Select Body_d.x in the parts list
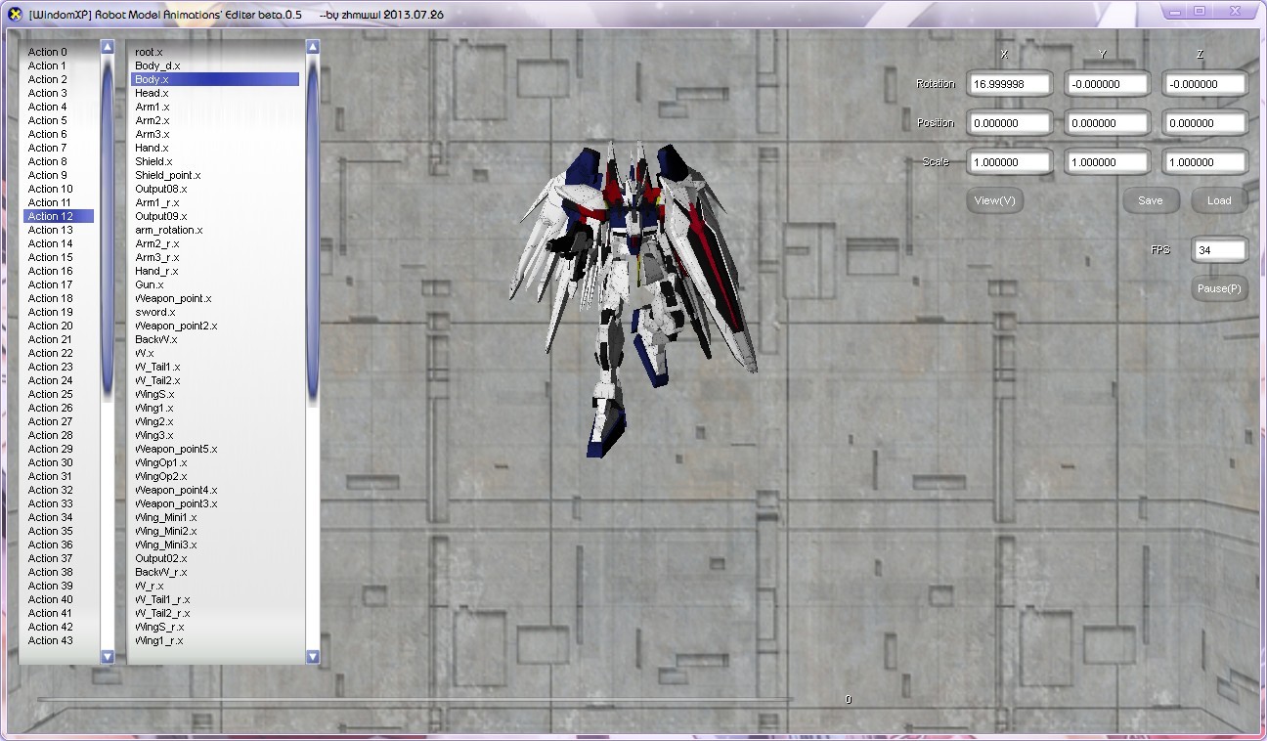Screen dimensions: 1267x741 [215, 65]
